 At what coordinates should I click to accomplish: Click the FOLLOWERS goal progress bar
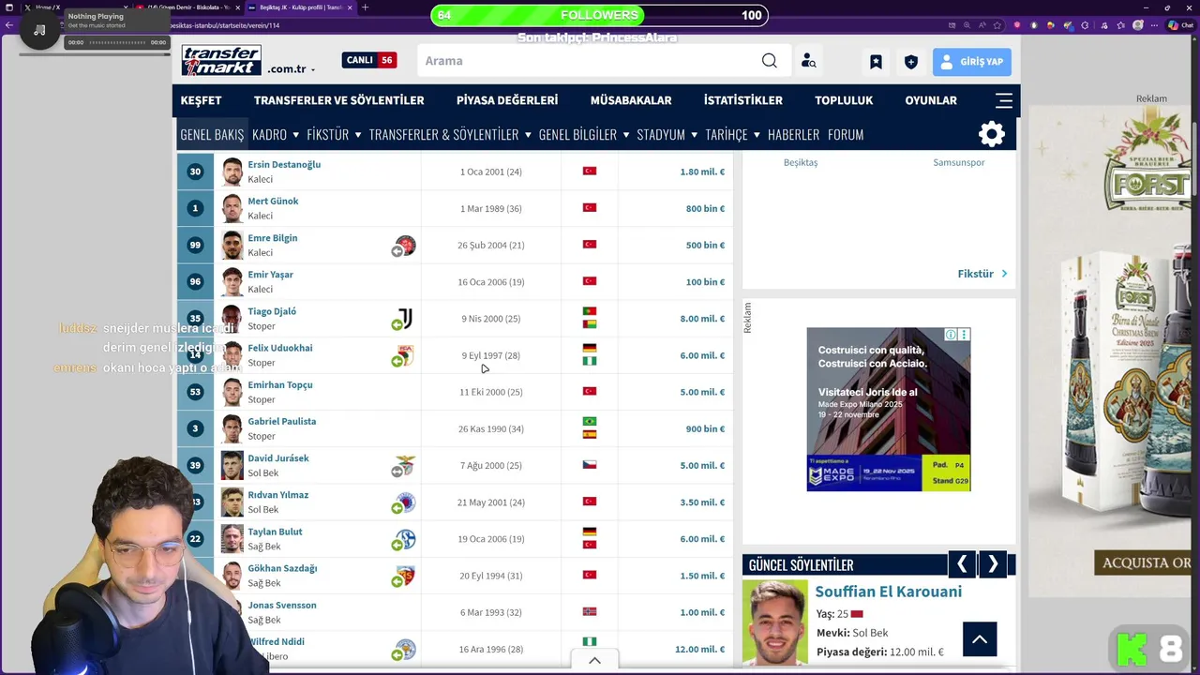(600, 15)
